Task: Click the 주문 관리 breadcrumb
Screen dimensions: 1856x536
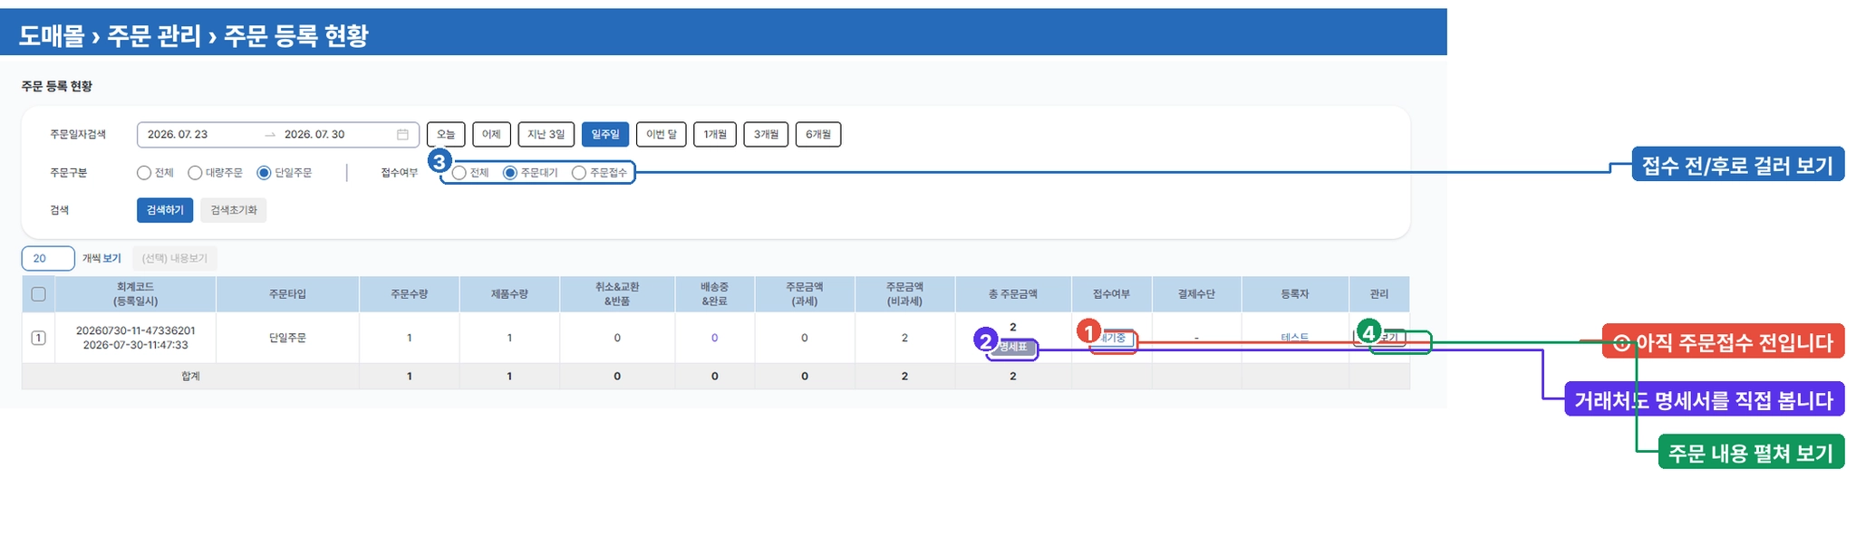Action: tap(154, 36)
